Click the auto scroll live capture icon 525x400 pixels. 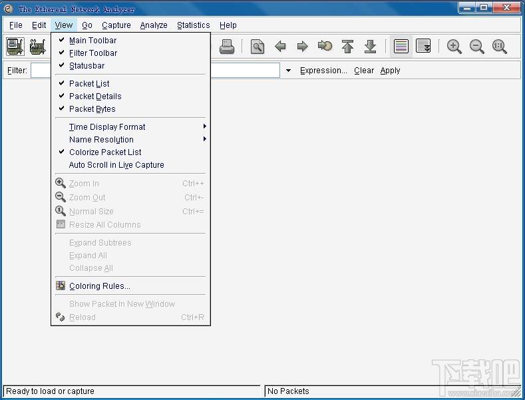[423, 46]
